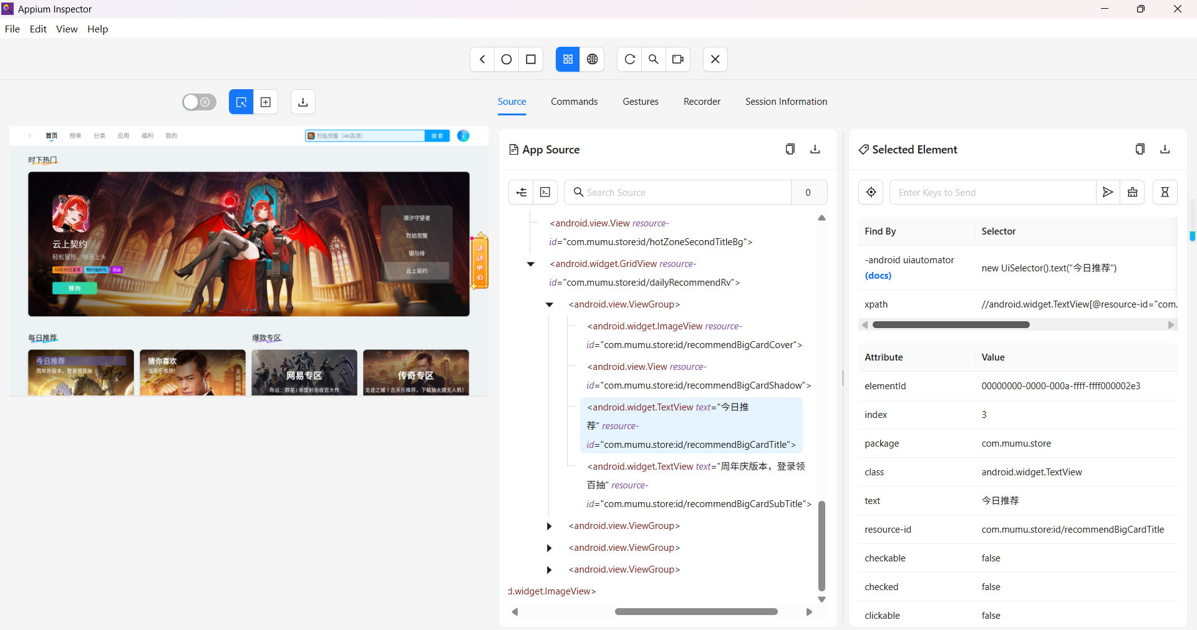The image size is (1197, 630).
Task: Open the Help menu
Action: click(97, 29)
